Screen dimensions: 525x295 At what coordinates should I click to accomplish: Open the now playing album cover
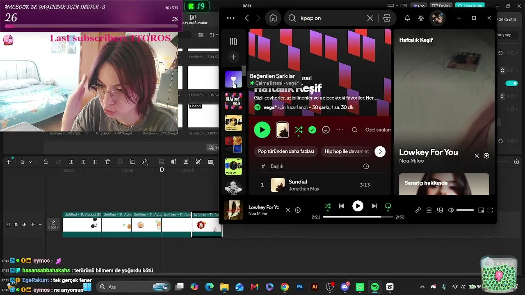point(233,210)
